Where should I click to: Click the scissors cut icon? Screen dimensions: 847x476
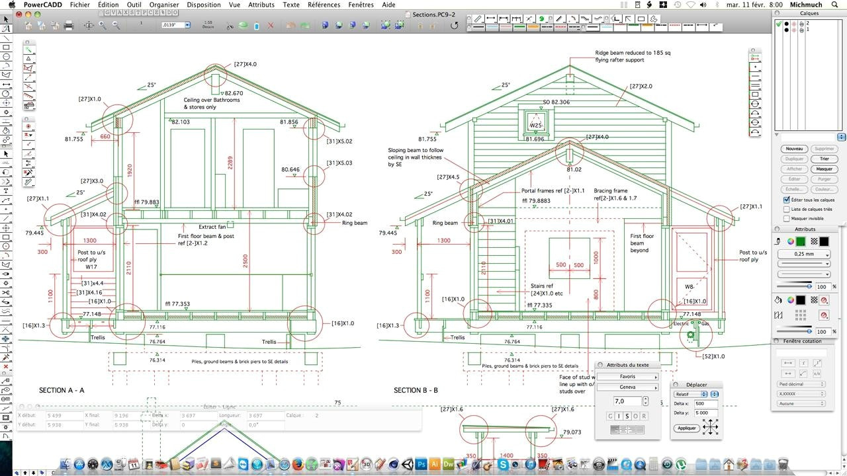tap(230, 26)
